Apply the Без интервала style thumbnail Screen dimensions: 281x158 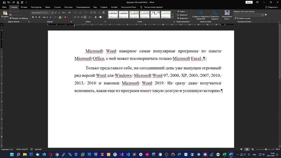pyautogui.click(x=124, y=14)
